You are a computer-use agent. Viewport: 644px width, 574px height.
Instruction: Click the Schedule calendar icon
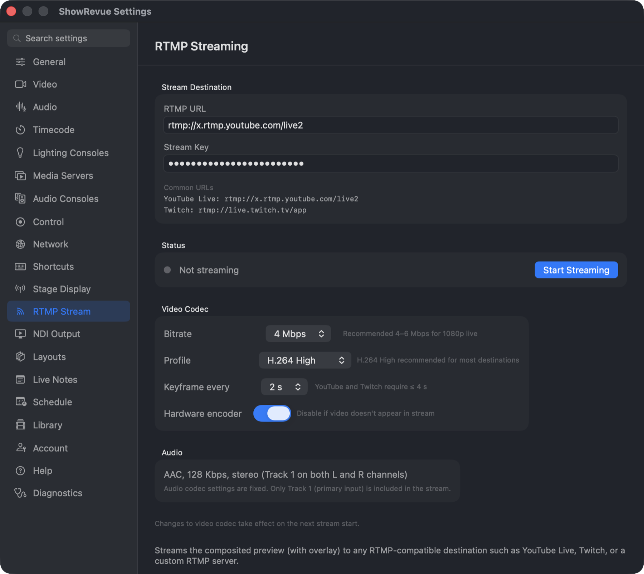21,402
